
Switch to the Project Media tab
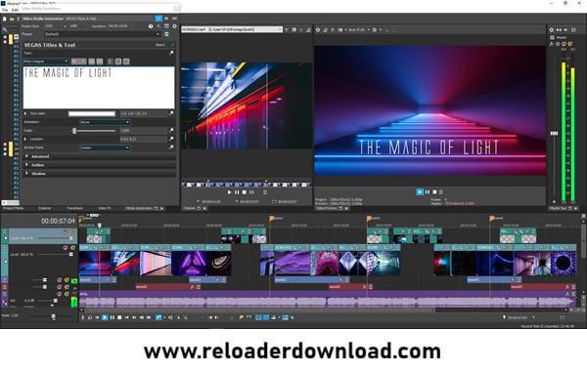pyautogui.click(x=14, y=208)
